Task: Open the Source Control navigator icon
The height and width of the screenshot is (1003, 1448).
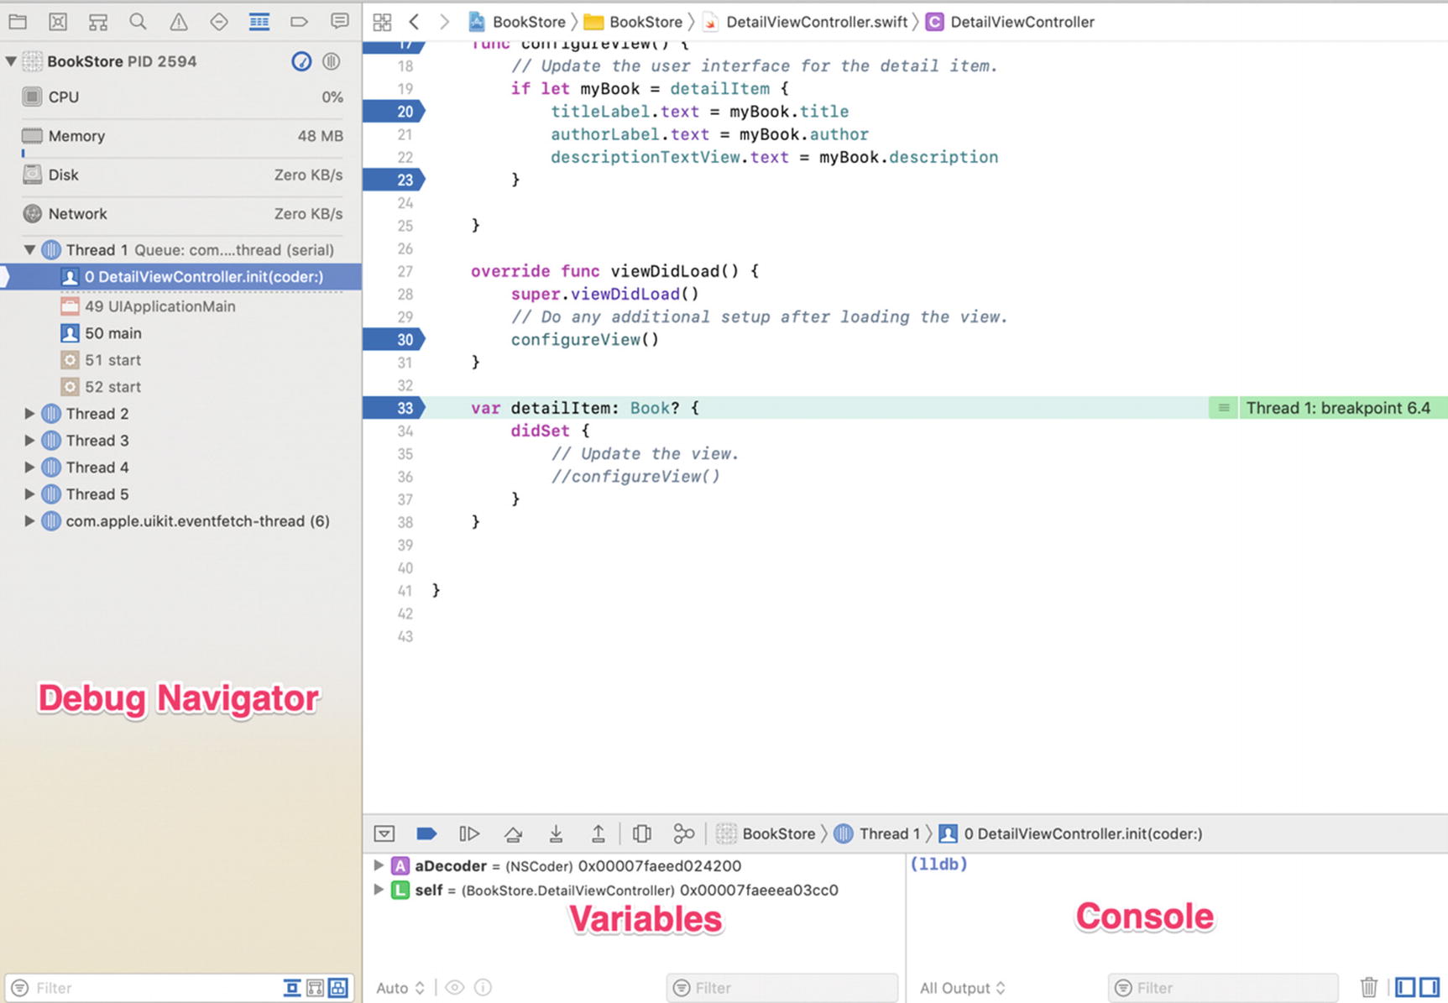Action: click(58, 22)
